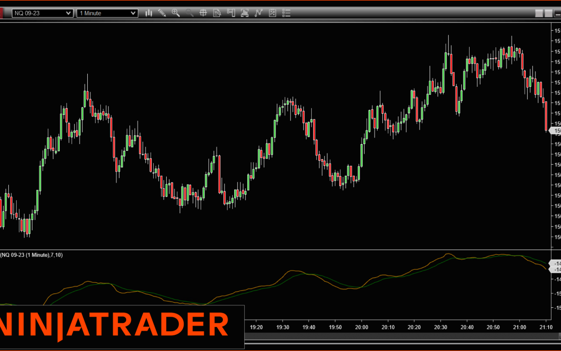Click the 19:20 time axis label
The image size is (561, 351).
pos(256,327)
